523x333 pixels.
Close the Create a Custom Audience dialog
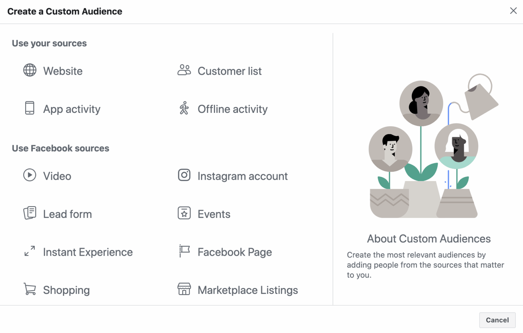click(513, 11)
